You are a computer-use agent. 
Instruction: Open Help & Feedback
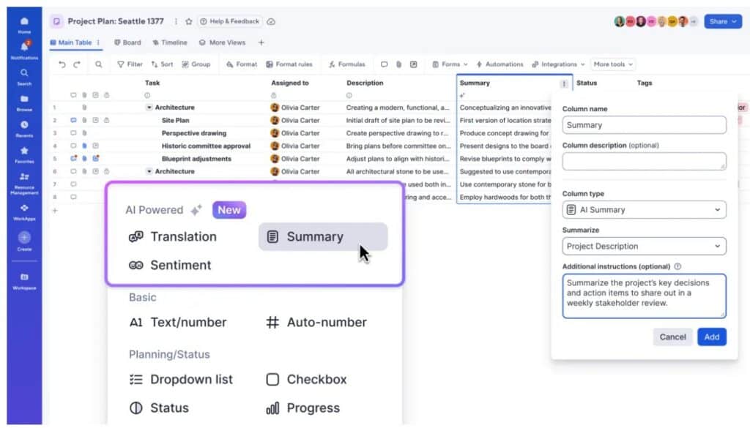tap(229, 21)
